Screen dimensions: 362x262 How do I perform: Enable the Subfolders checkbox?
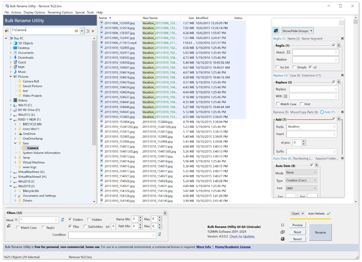85,226
